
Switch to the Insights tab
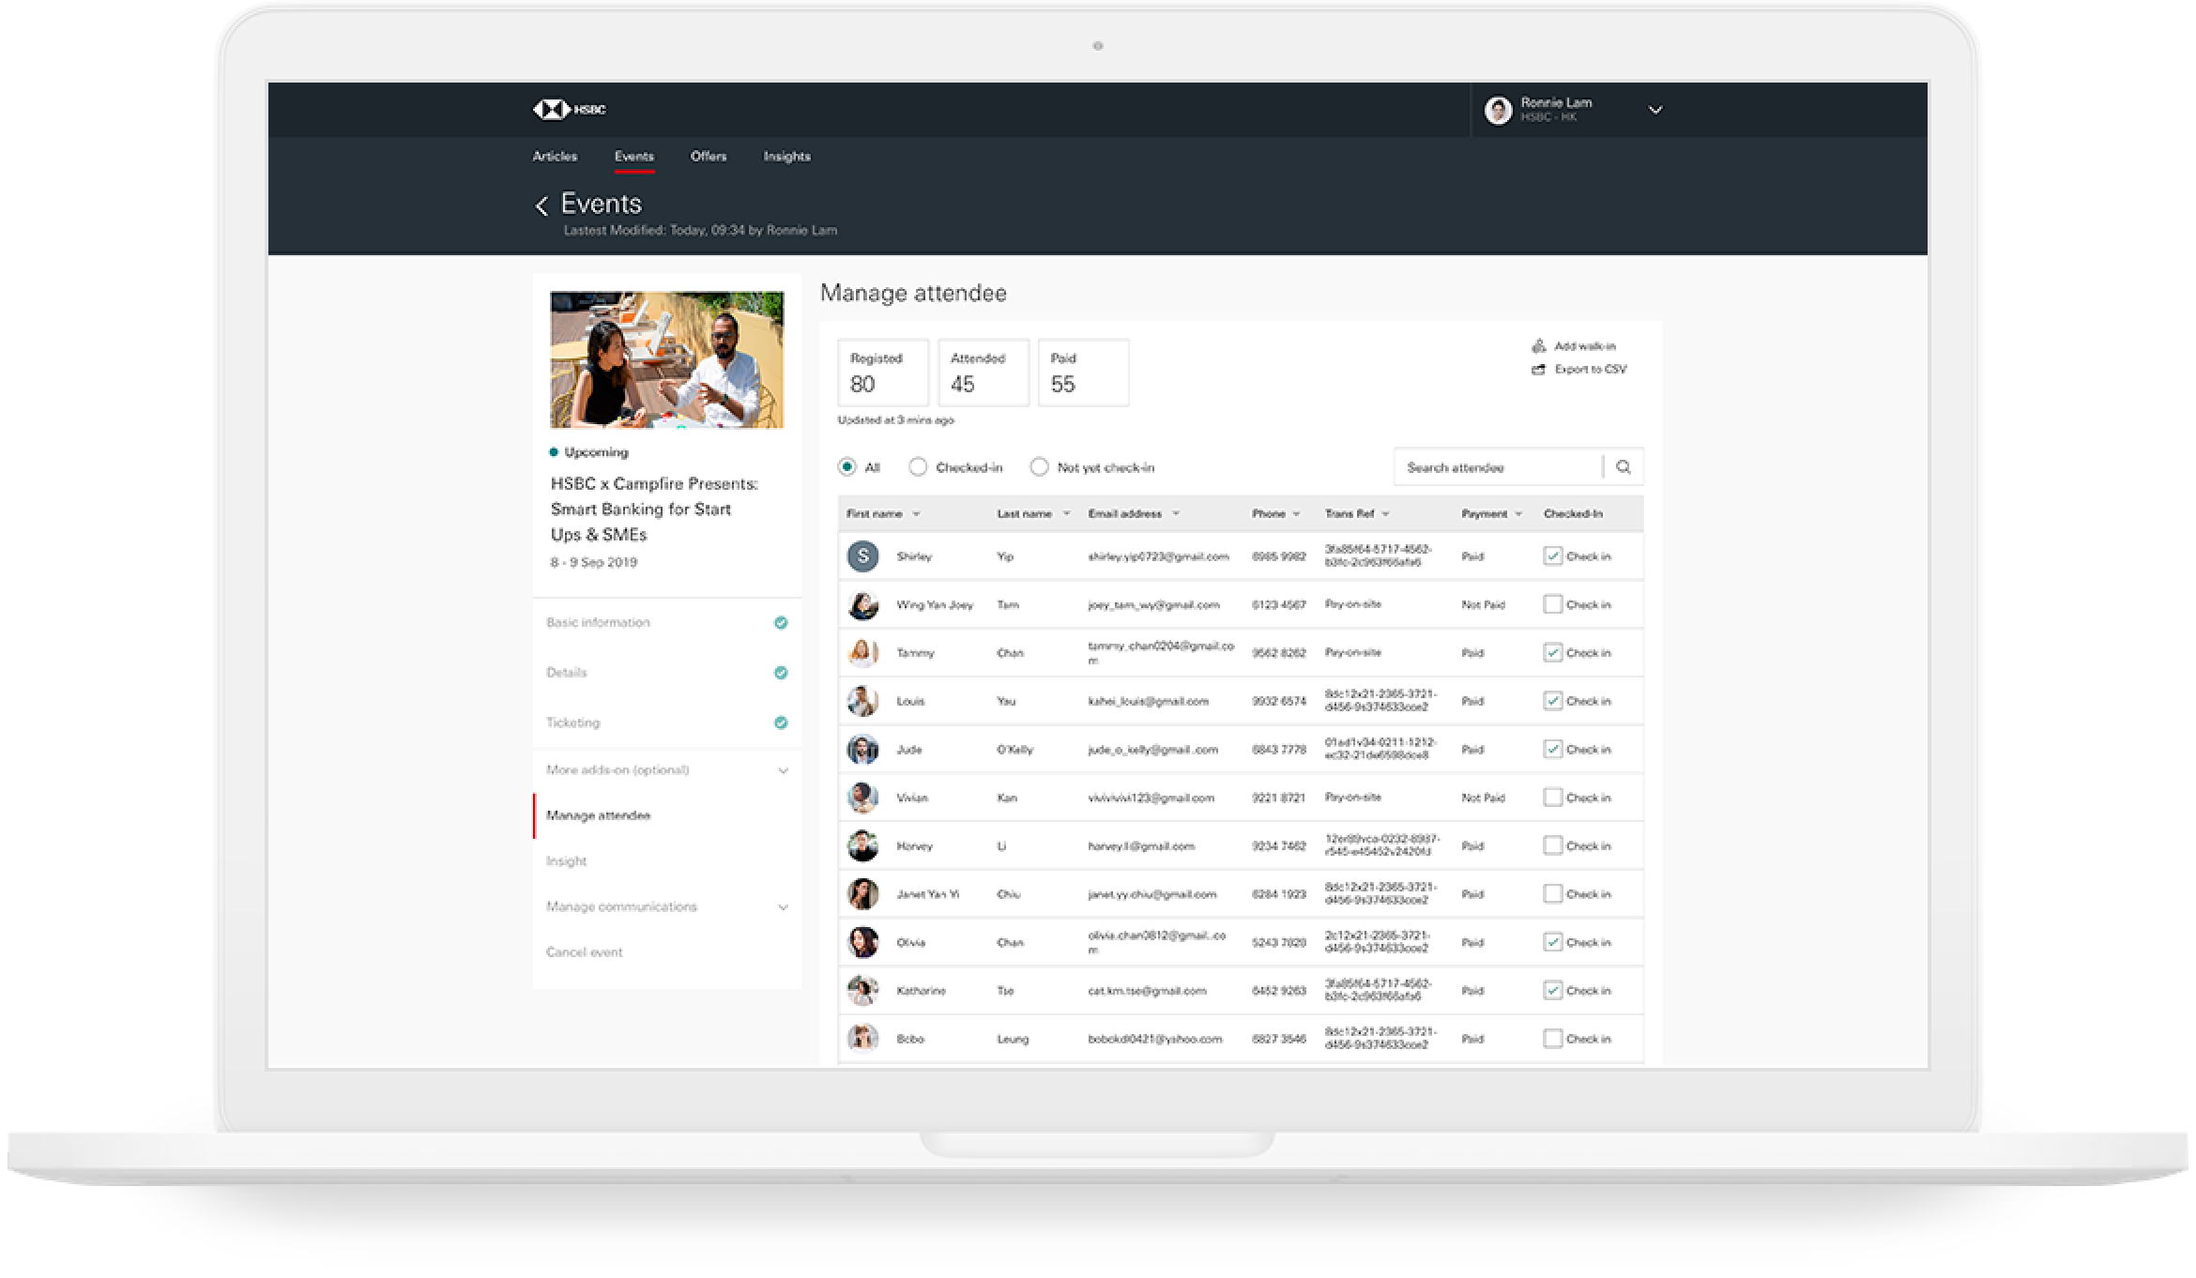tap(786, 157)
